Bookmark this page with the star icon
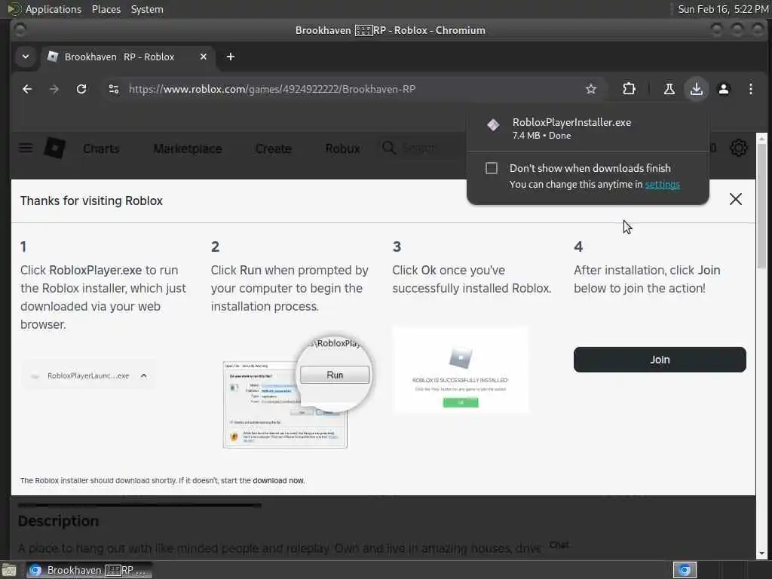Viewport: 772px width, 579px height. 591,89
